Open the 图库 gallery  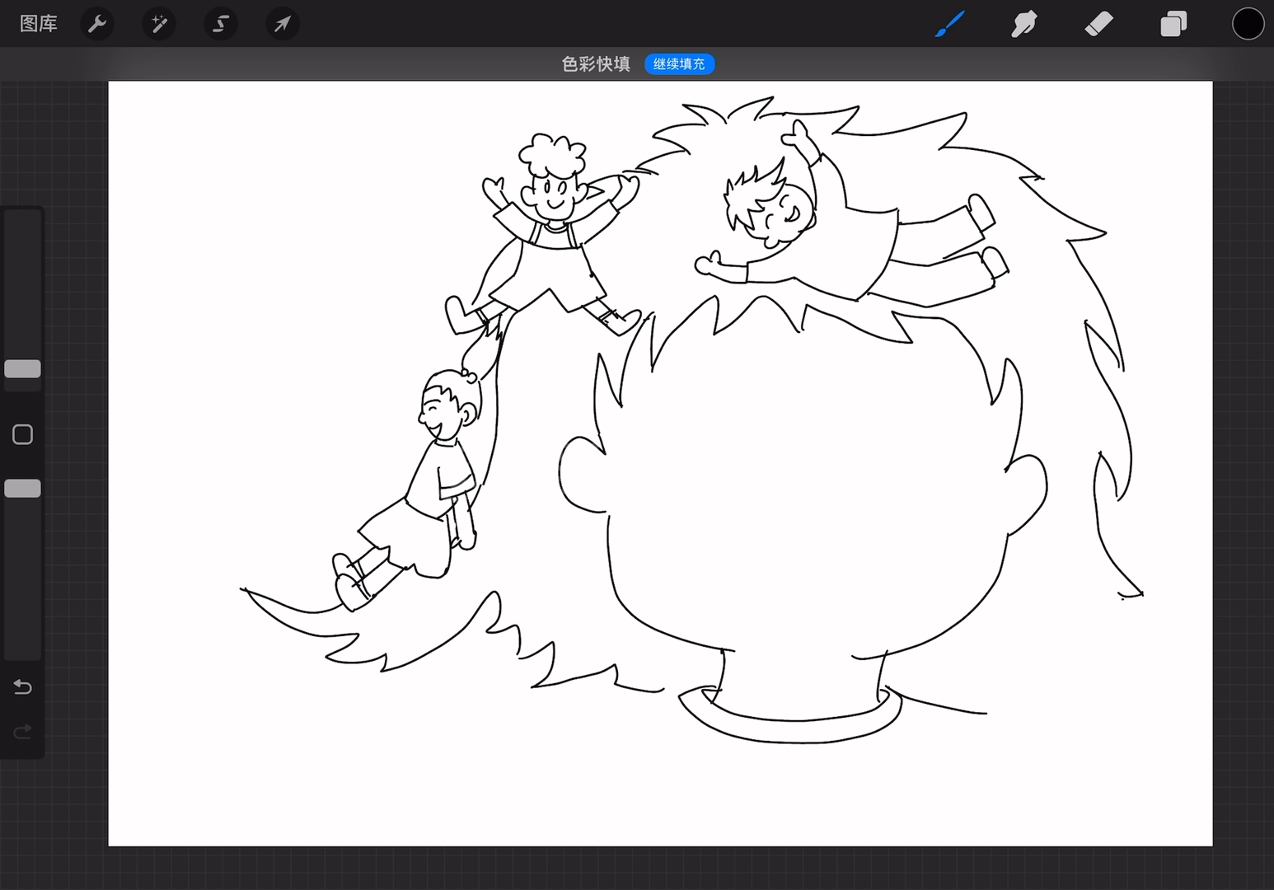[x=39, y=24]
